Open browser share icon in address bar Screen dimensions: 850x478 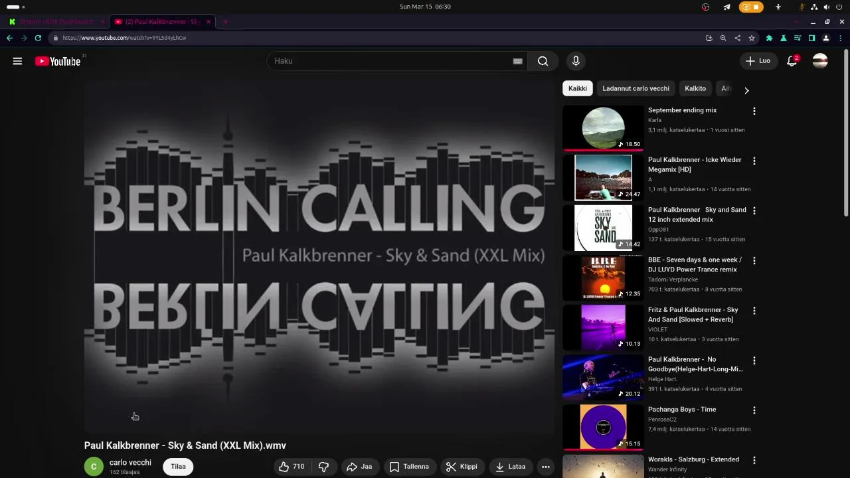coord(737,38)
